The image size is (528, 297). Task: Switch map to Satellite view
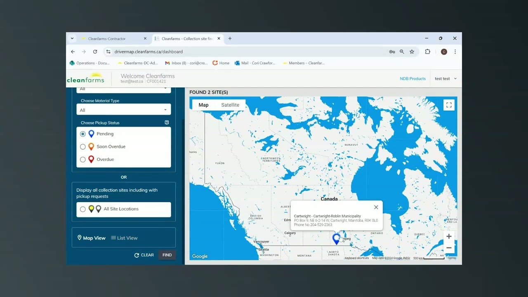tap(230, 105)
